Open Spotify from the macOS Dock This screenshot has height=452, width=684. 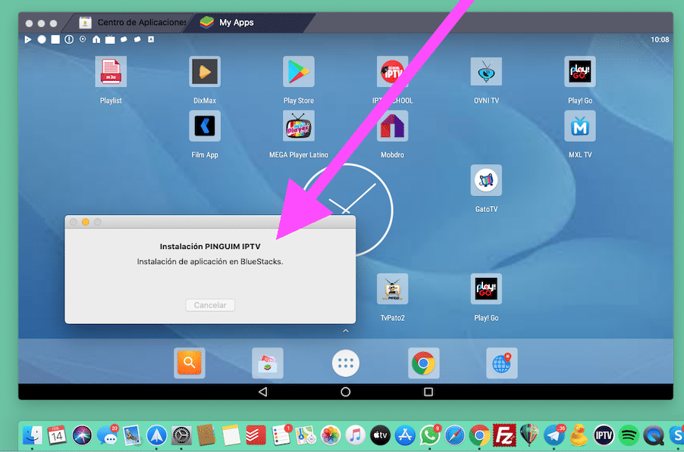click(x=628, y=435)
